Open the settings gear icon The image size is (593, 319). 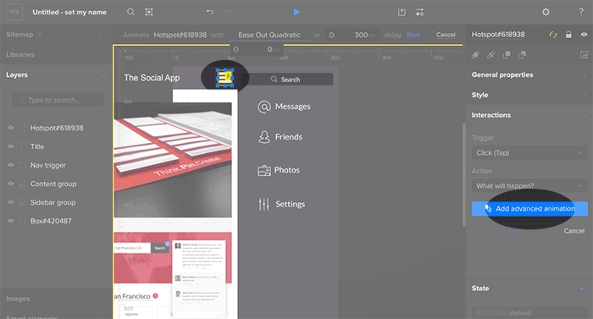coord(546,12)
